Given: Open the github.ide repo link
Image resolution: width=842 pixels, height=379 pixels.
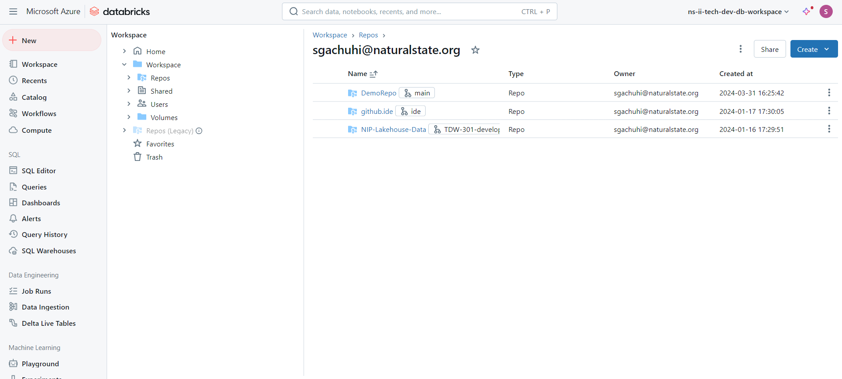Looking at the screenshot, I should point(377,112).
